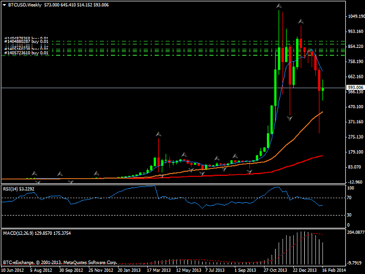Click the 16 Feb 2014 date label

[334, 270]
